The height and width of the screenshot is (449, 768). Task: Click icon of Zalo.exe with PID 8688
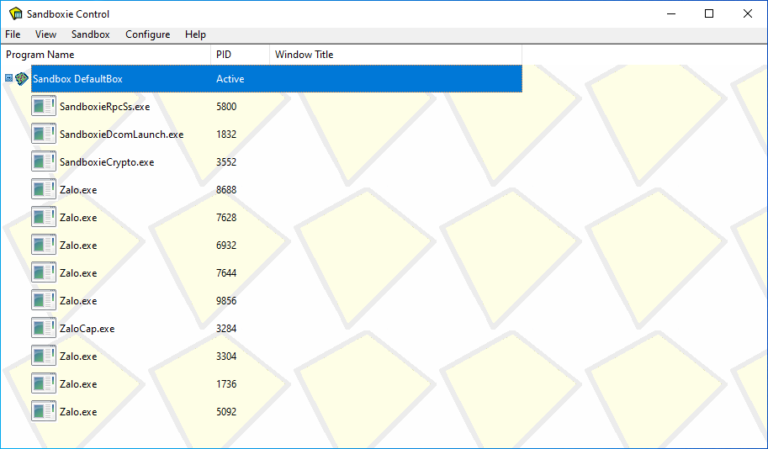tap(44, 190)
